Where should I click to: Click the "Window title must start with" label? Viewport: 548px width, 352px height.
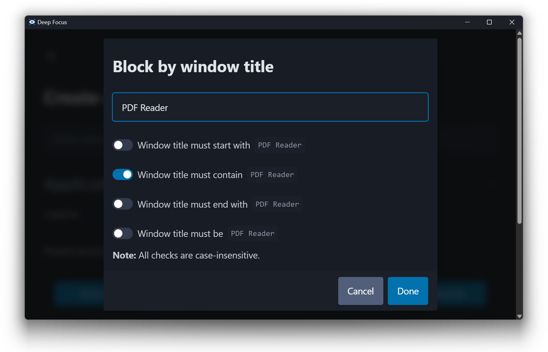pyautogui.click(x=194, y=145)
